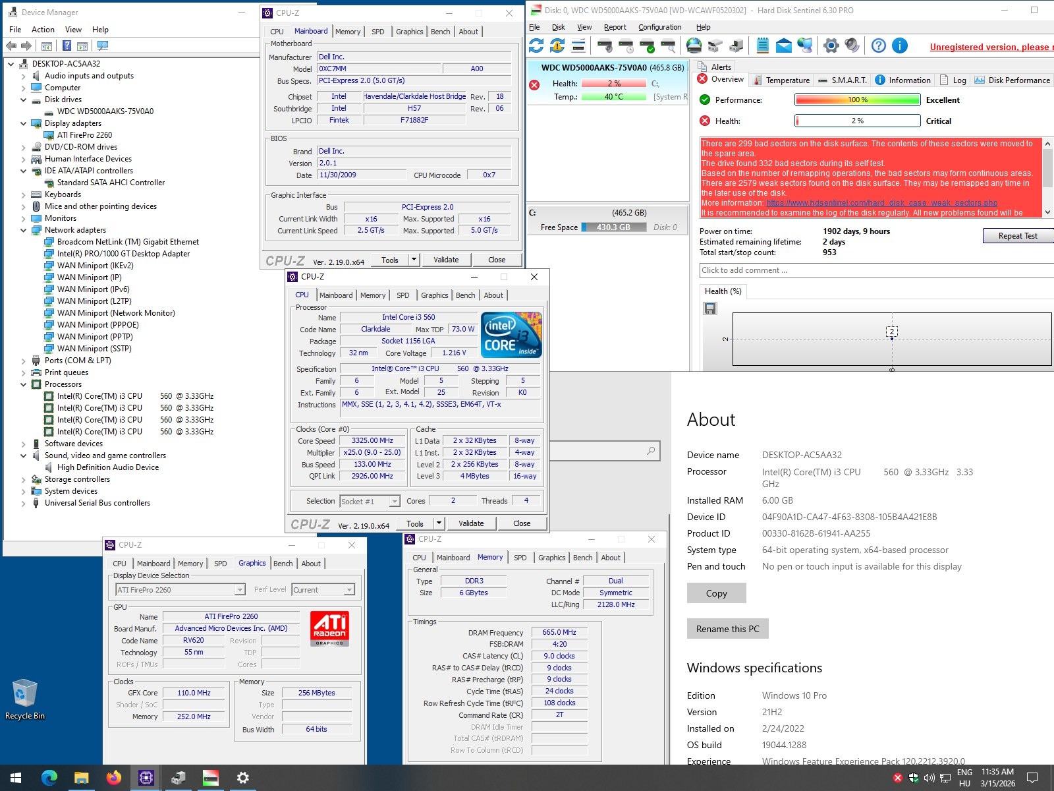Expand the Keyboards node in Device Manager

(24, 194)
